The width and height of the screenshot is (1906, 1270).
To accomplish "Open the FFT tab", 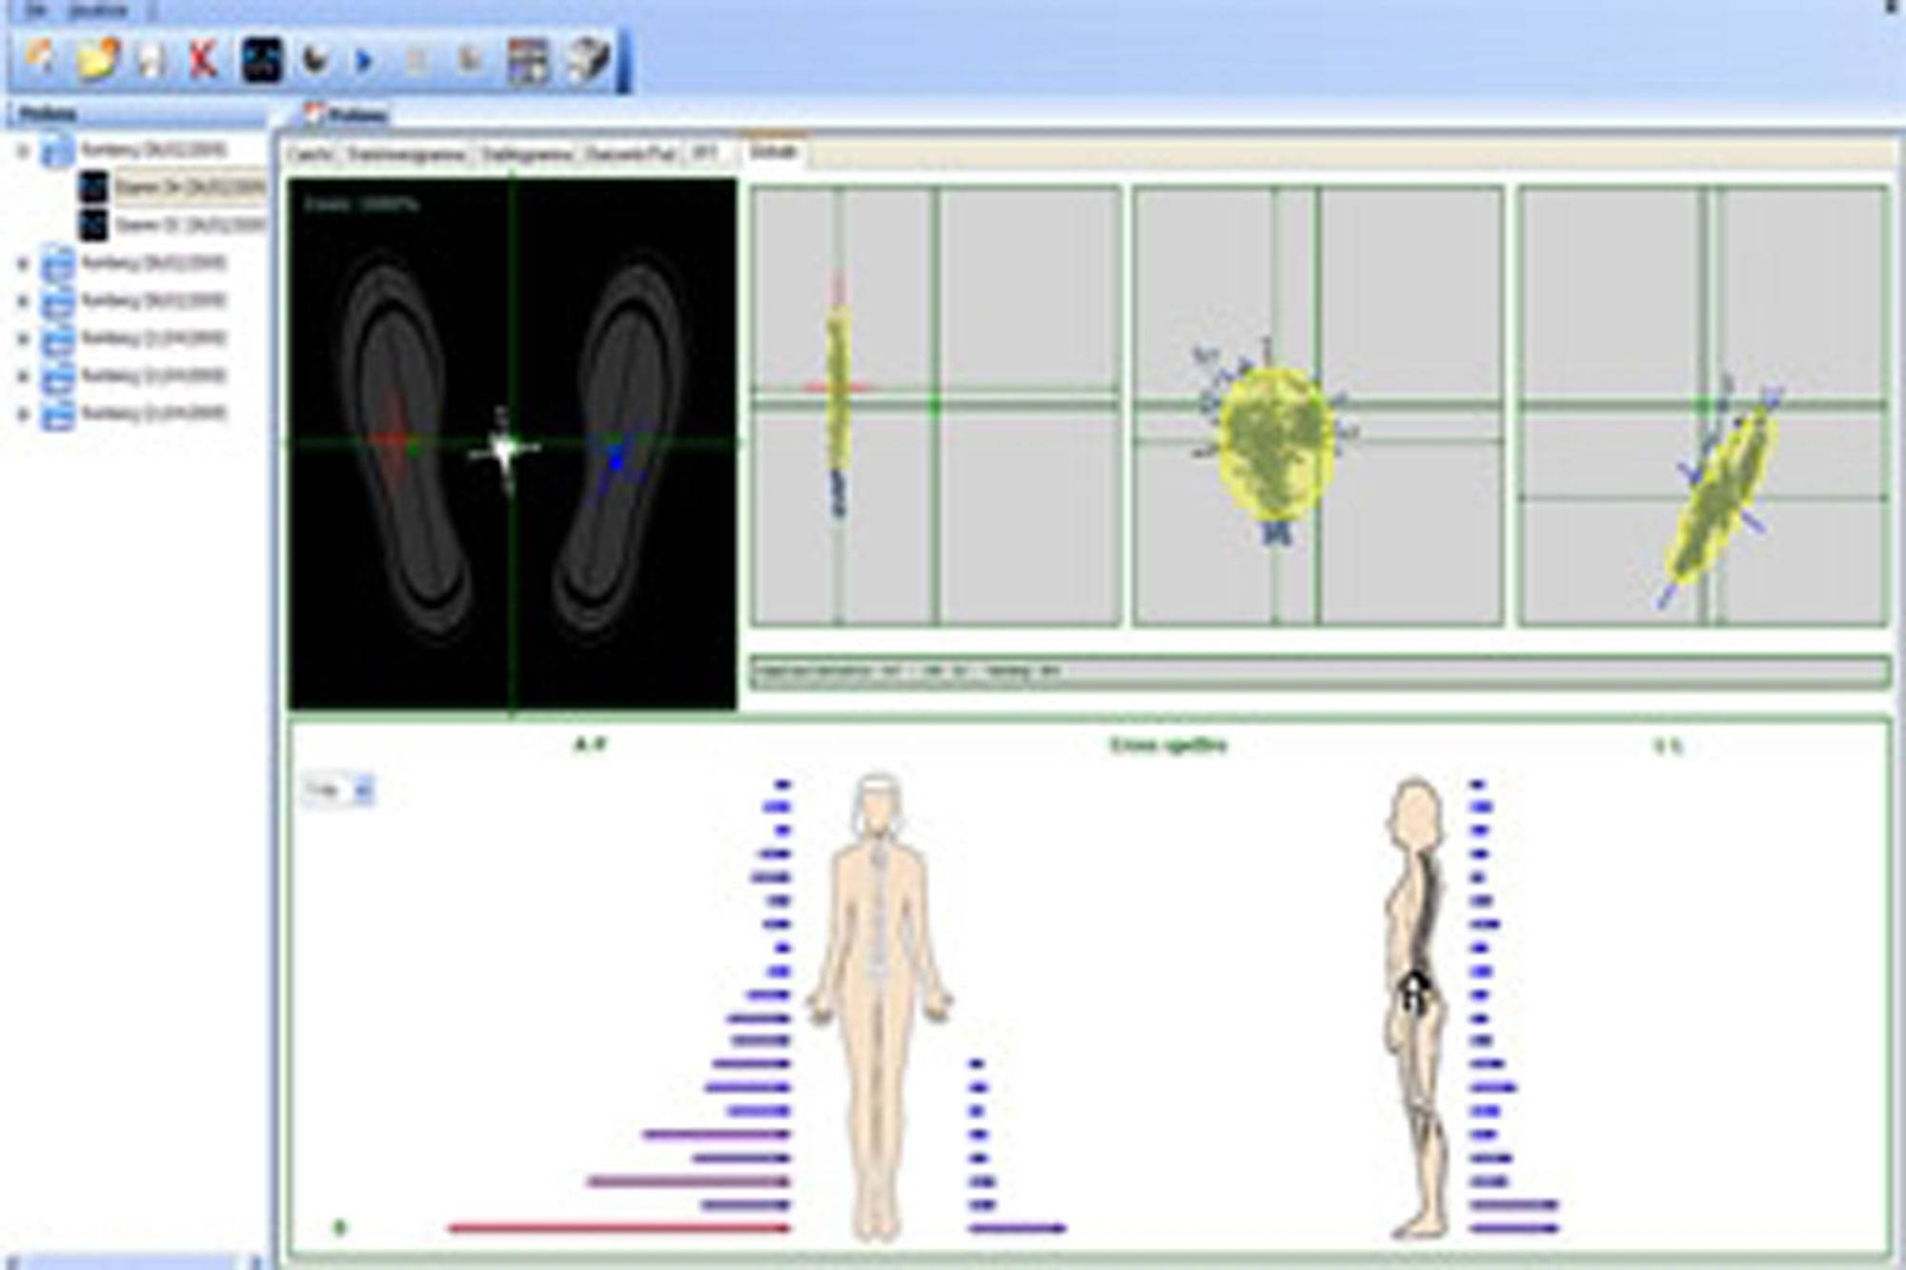I will pyautogui.click(x=704, y=153).
